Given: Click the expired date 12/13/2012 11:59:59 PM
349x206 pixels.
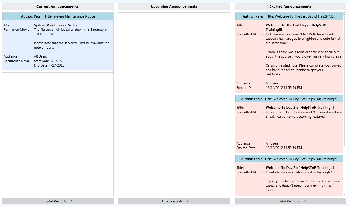Looking at the screenshot, I should 284,148.
